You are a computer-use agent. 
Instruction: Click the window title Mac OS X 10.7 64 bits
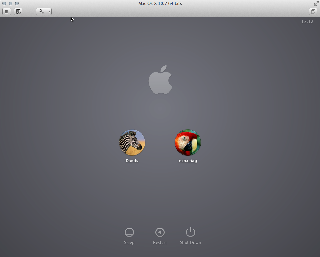point(160,3)
